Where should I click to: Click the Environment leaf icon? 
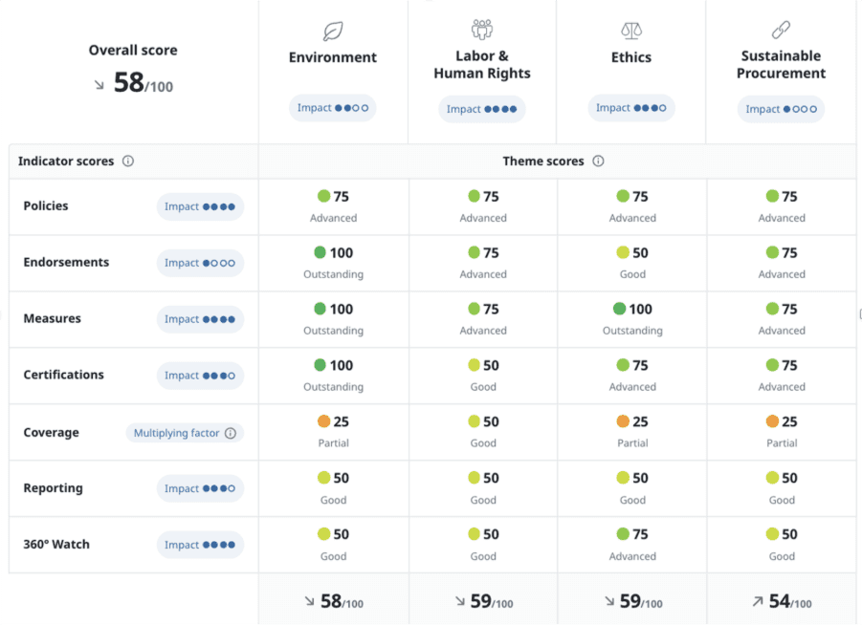pos(333,32)
